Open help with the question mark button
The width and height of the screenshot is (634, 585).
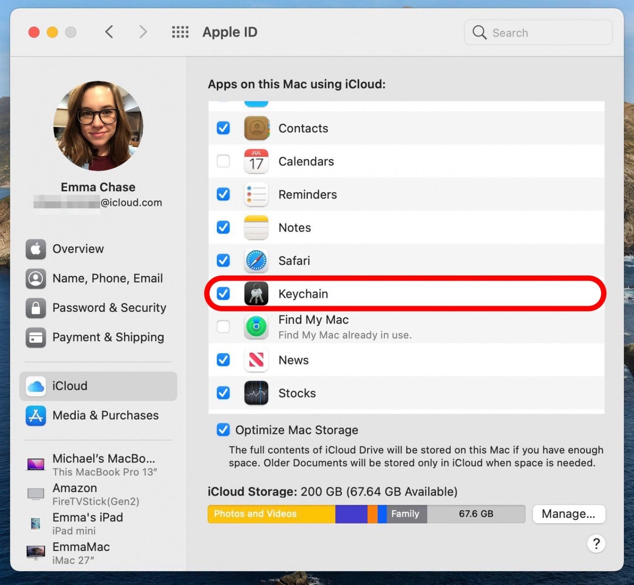point(596,544)
